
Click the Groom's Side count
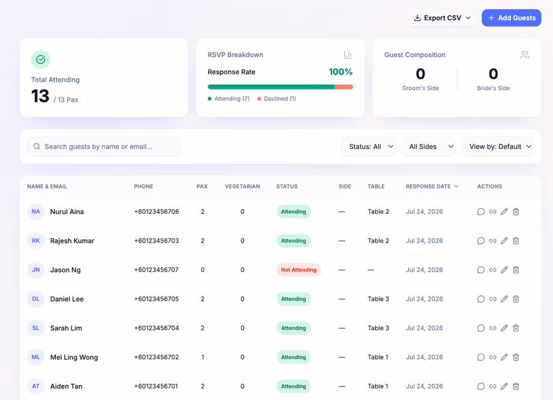420,74
